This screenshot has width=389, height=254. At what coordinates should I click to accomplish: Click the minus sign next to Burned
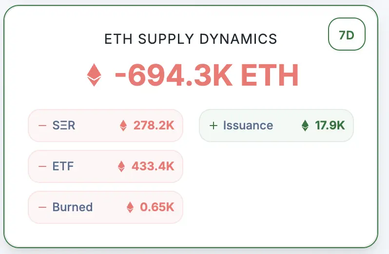[42, 207]
